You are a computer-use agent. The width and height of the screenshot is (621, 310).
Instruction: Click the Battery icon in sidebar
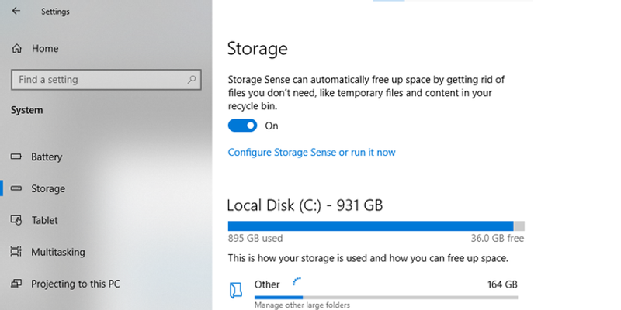pos(16,157)
